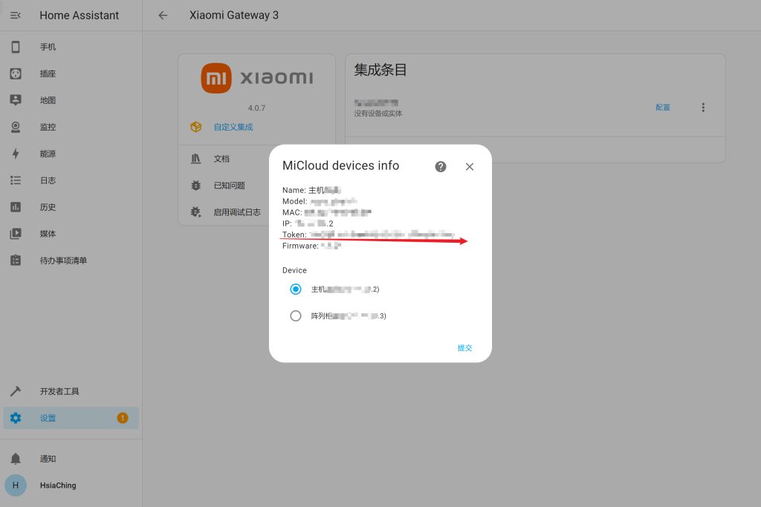
Task: Click the Xiaomi logo image
Action: pyautogui.click(x=256, y=78)
